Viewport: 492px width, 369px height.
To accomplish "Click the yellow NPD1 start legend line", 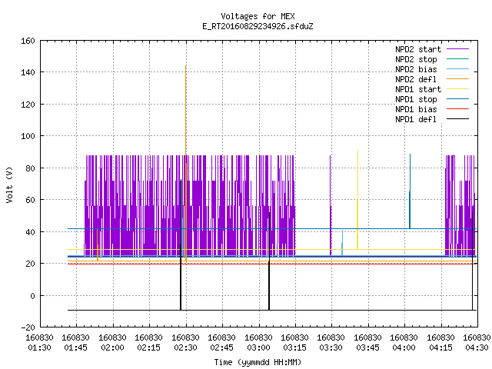I will click(x=457, y=89).
